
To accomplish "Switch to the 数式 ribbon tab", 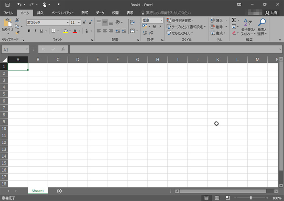I will pyautogui.click(x=84, y=13).
